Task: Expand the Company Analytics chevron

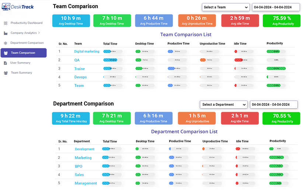Action: [39, 33]
